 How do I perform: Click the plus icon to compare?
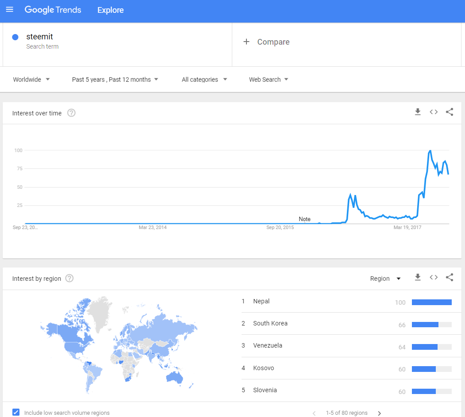click(x=246, y=42)
